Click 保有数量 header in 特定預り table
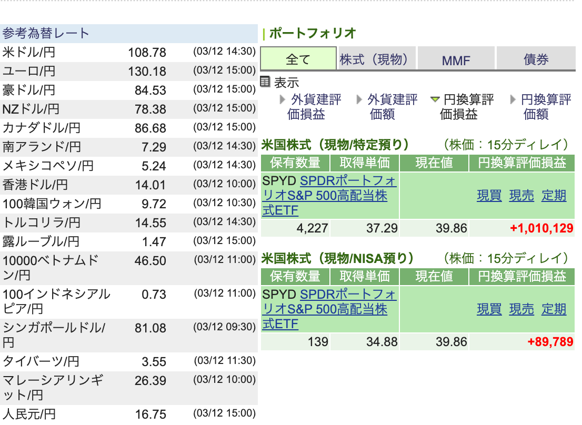 pos(295,163)
